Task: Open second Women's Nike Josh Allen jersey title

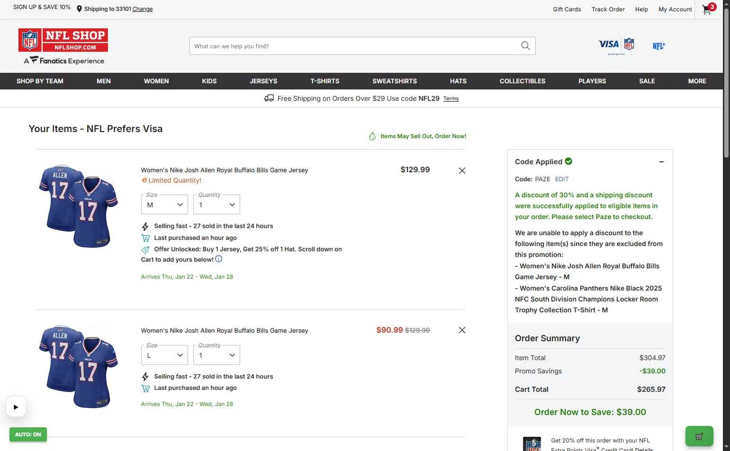Action: pos(225,330)
